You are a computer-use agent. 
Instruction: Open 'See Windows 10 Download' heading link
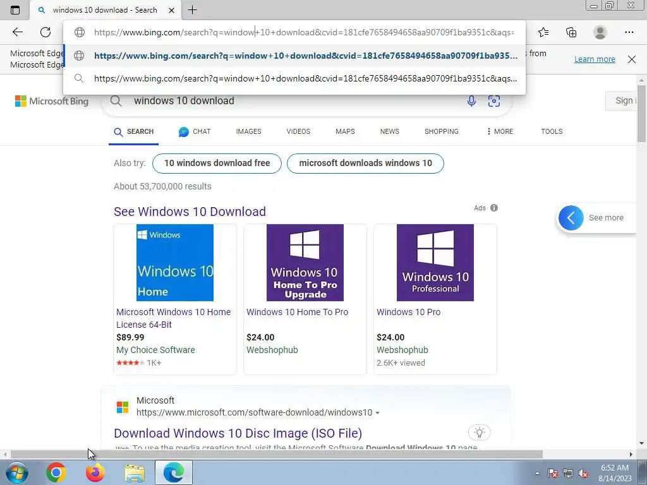[190, 212]
